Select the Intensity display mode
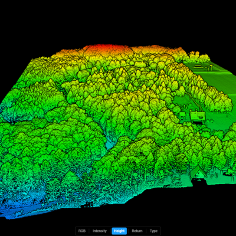The width and height of the screenshot is (236, 236). point(100,231)
